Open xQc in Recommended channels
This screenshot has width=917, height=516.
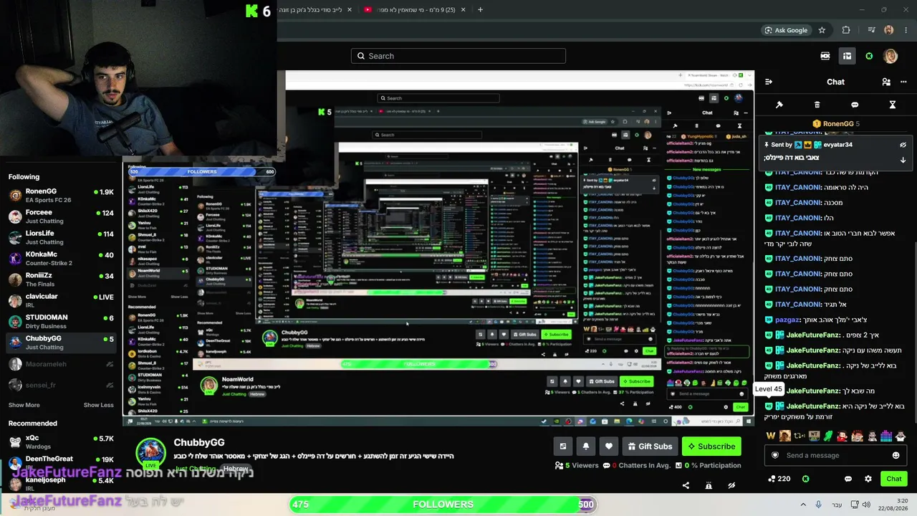61,441
